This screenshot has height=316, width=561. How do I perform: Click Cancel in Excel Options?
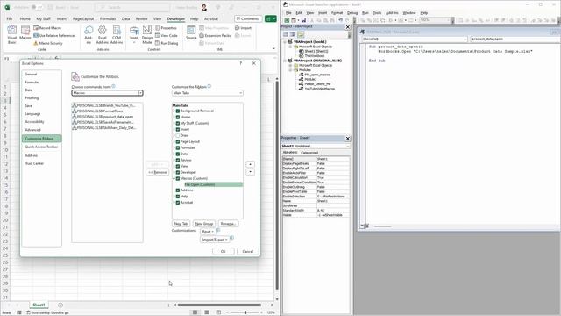click(247, 252)
